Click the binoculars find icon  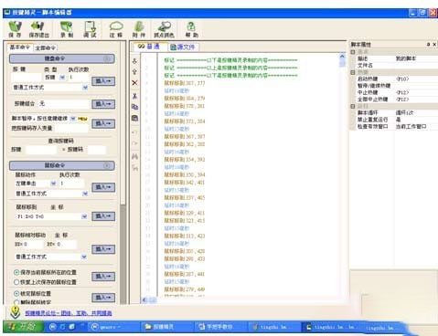134,156
